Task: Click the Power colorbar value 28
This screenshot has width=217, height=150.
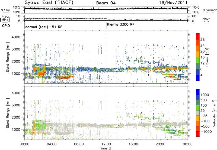Action: coord(202,40)
